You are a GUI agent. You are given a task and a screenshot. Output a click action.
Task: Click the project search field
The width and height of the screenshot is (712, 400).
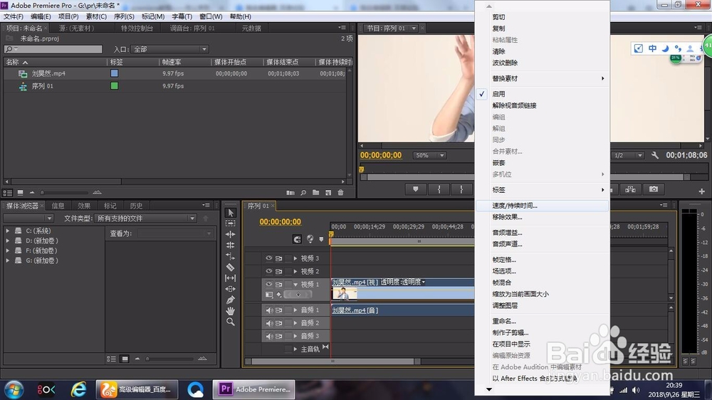click(53, 49)
